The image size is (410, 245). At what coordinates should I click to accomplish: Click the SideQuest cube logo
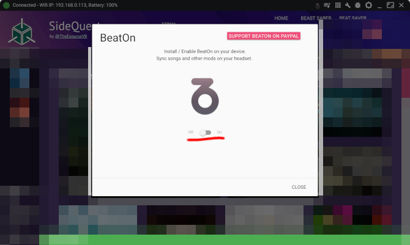[x=21, y=32]
